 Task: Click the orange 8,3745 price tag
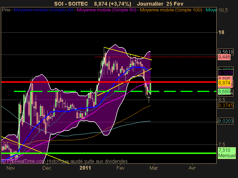[x=226, y=105]
